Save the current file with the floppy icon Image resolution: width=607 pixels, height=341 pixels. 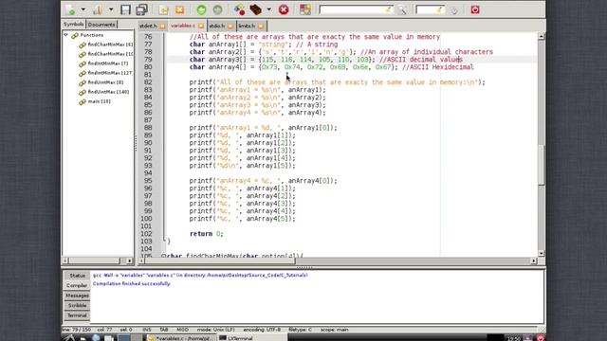coord(125,9)
